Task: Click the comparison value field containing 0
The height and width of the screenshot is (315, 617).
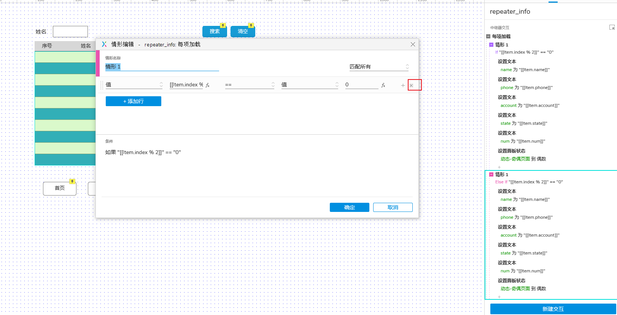Action: click(361, 85)
